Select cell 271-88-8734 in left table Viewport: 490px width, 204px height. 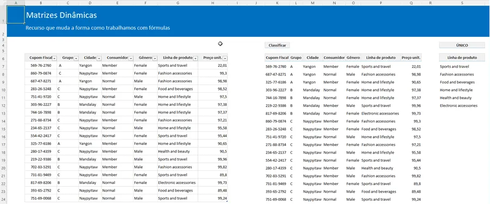pos(41,120)
